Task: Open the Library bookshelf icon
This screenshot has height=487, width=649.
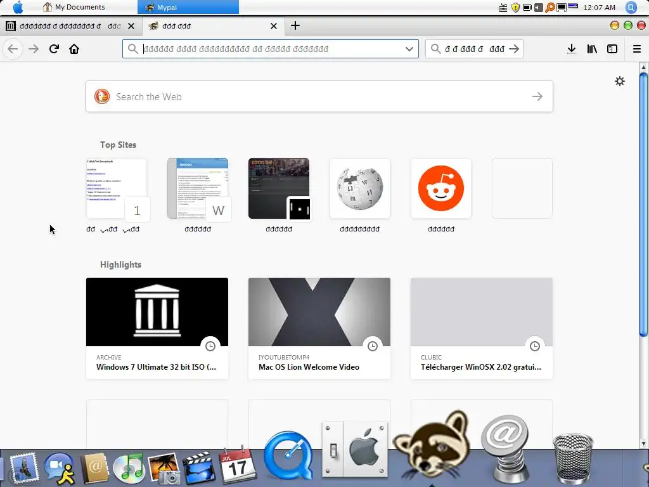Action: (592, 49)
